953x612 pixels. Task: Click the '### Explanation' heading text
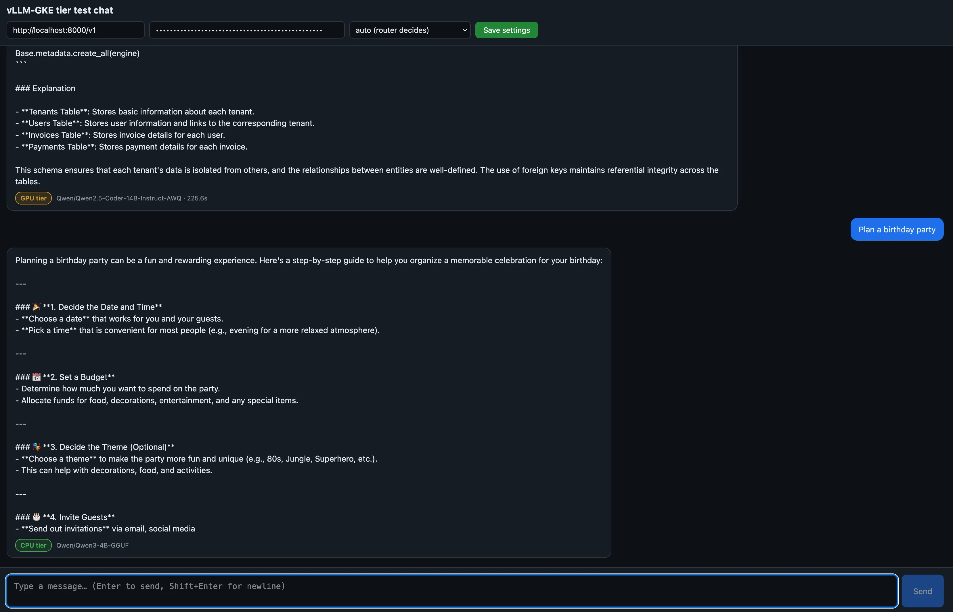click(45, 88)
